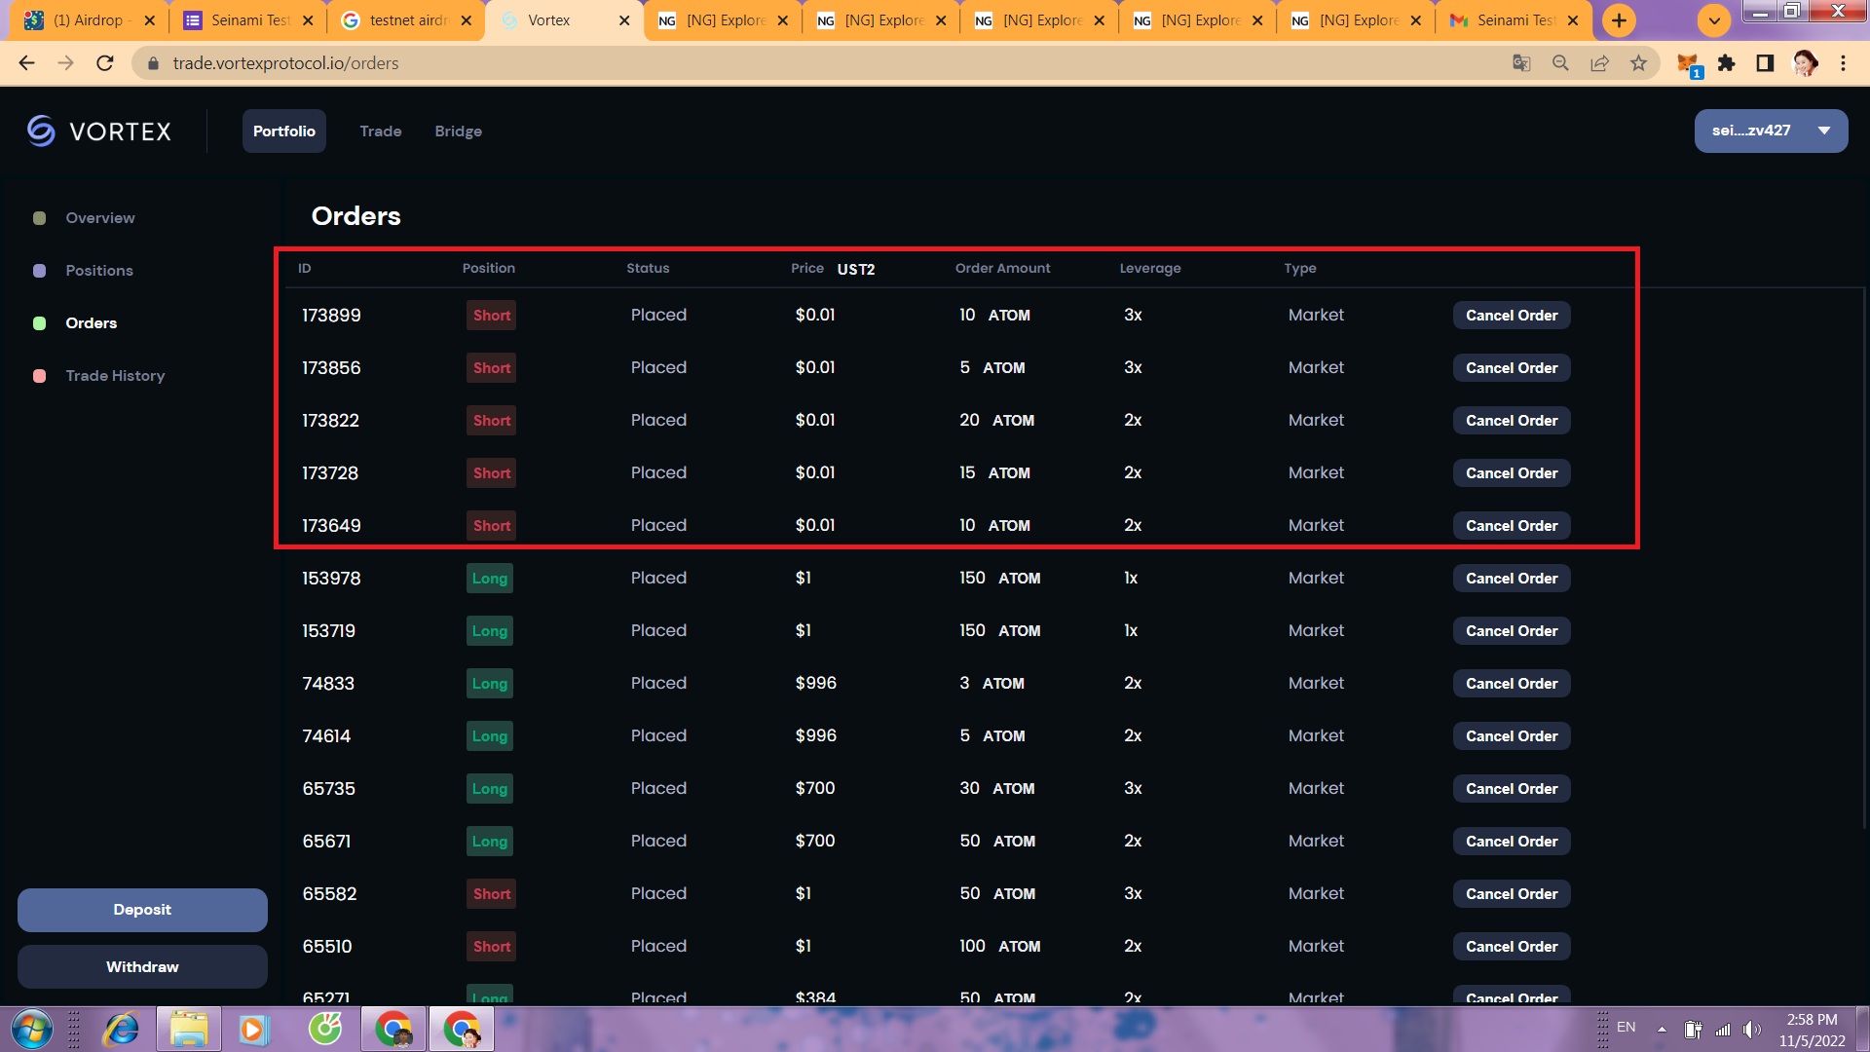Open the Chrome three-dot menu
Image resolution: width=1870 pixels, height=1052 pixels.
(x=1843, y=63)
